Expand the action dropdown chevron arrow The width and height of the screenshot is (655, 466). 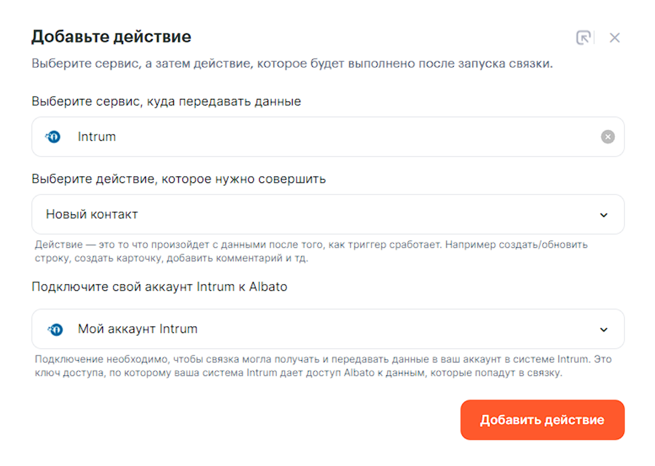[604, 215]
